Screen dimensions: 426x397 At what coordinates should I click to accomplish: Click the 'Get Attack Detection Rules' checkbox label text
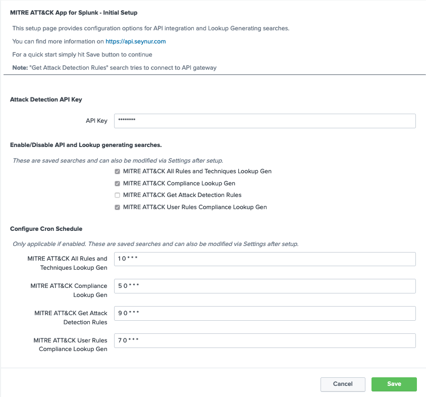[182, 195]
